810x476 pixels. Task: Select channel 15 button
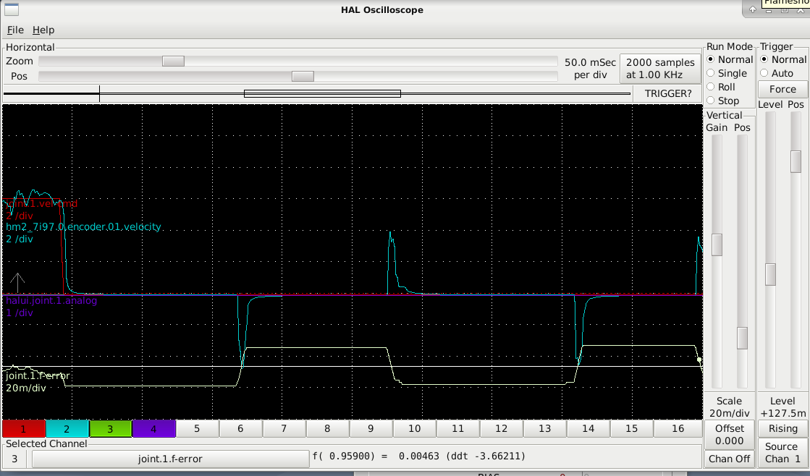(631, 428)
